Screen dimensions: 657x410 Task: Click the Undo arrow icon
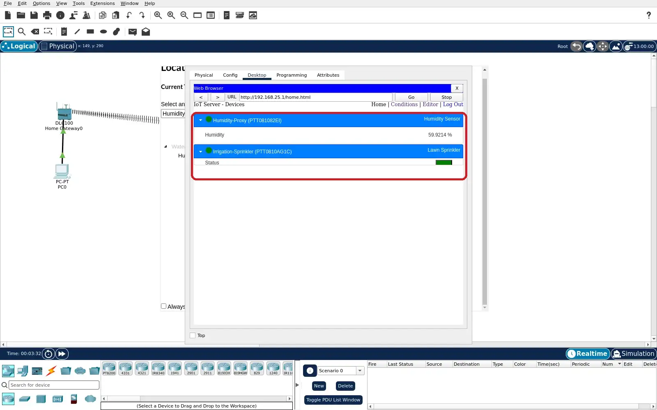[x=129, y=15]
